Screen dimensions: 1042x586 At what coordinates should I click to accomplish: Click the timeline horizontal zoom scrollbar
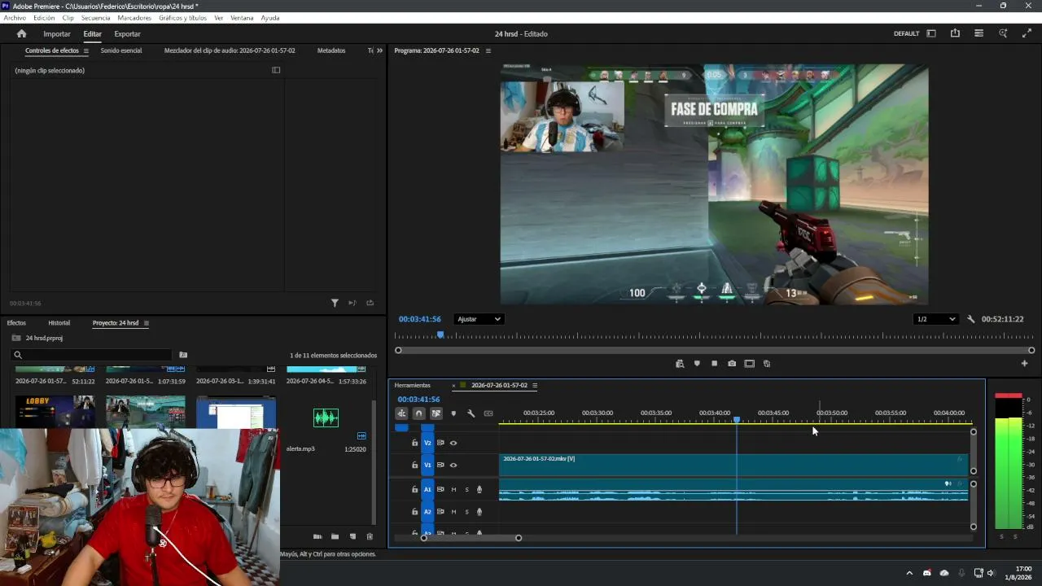coord(471,537)
